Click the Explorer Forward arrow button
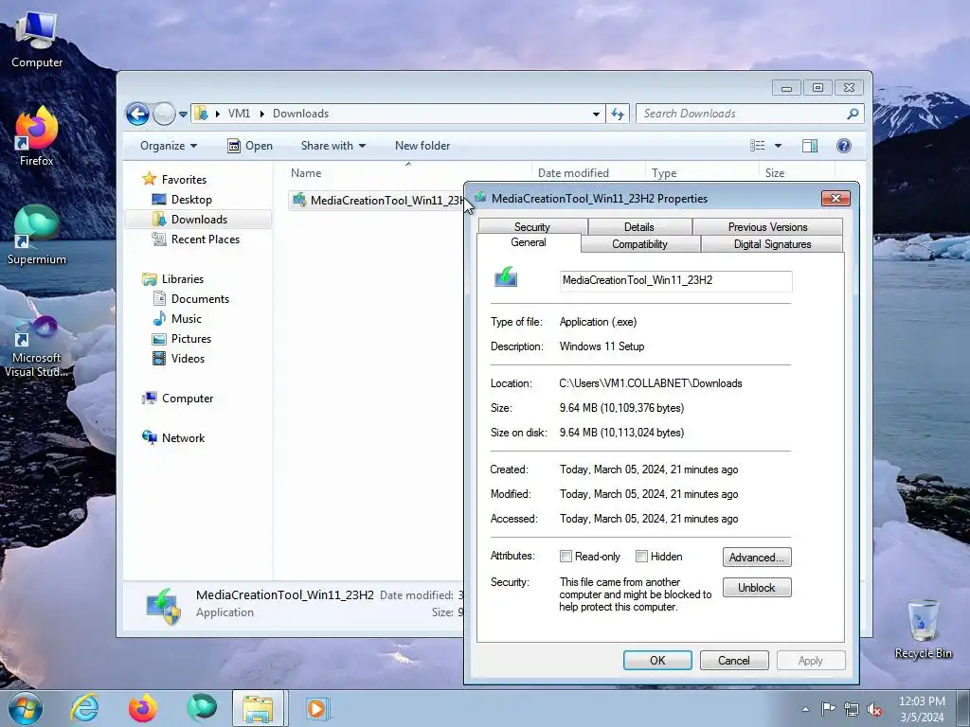 164,114
